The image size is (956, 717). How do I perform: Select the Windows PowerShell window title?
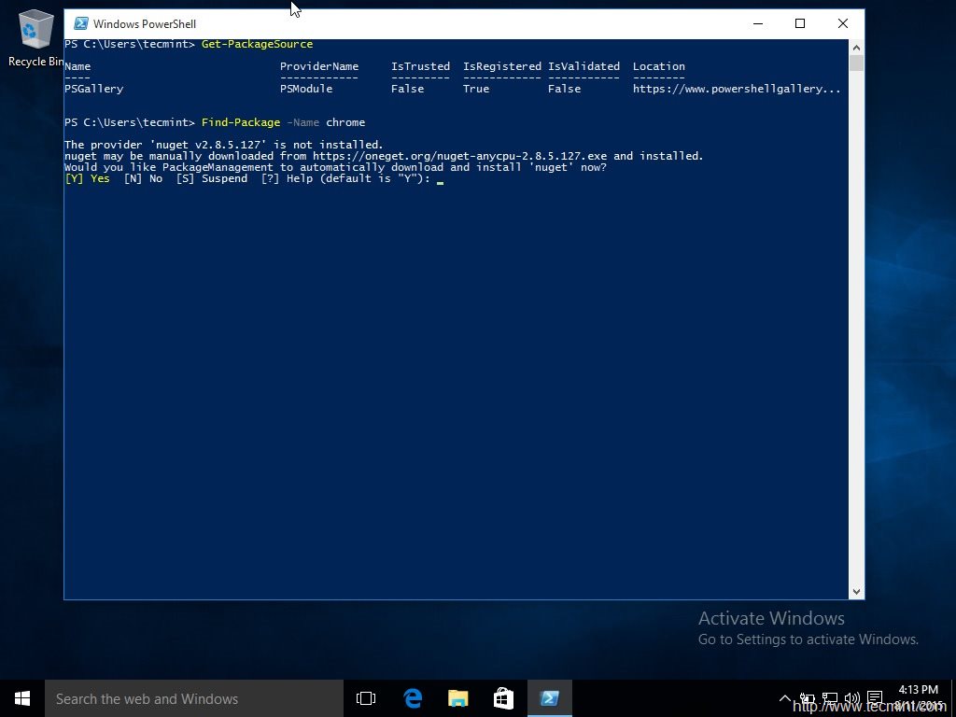pos(146,23)
